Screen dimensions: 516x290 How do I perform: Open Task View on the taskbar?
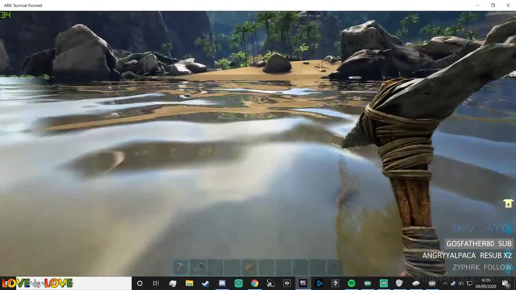[156, 283]
